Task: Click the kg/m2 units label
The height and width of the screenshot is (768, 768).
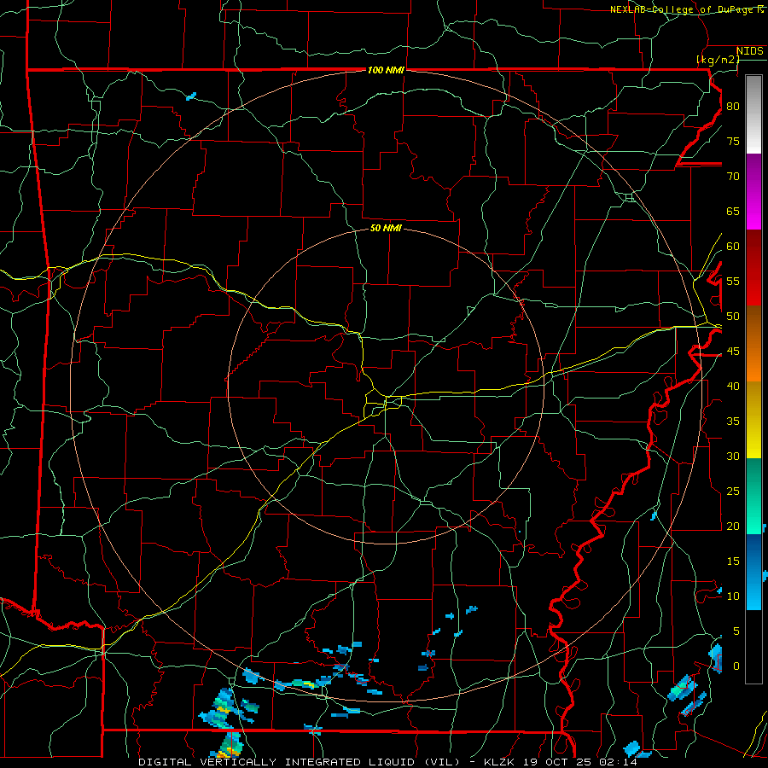Action: point(718,60)
